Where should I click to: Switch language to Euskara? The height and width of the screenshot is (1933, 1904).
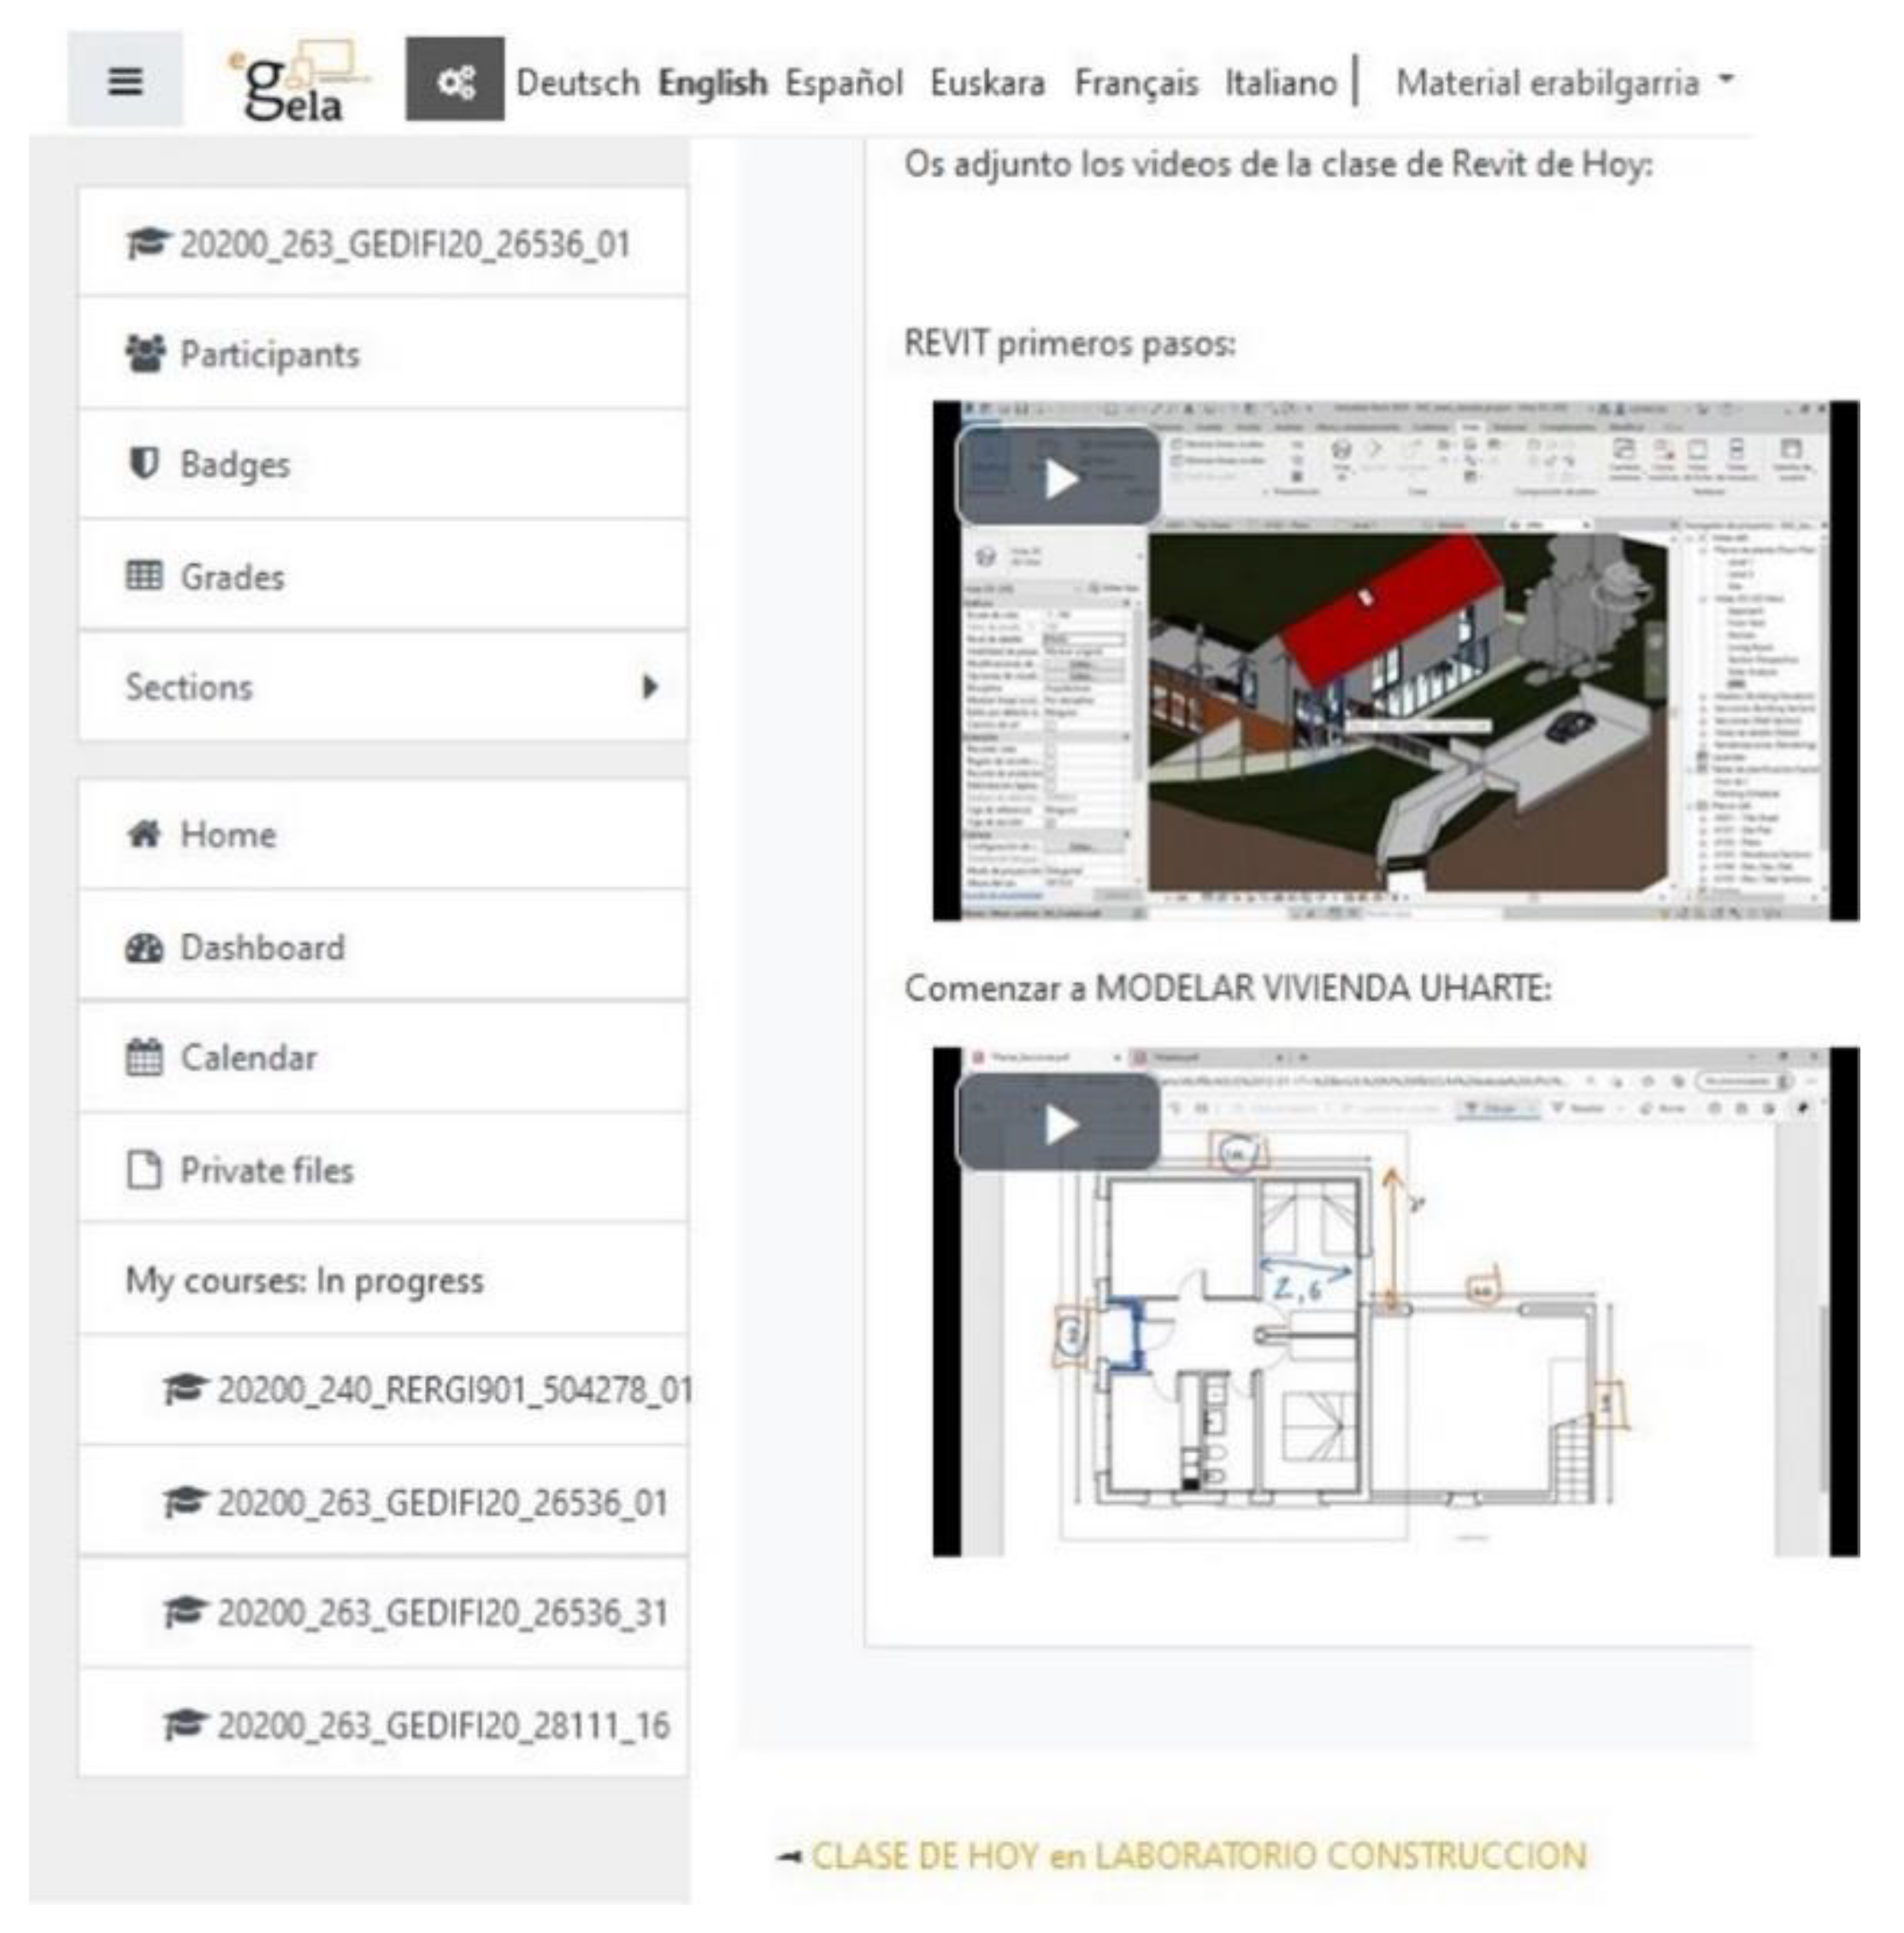[987, 83]
